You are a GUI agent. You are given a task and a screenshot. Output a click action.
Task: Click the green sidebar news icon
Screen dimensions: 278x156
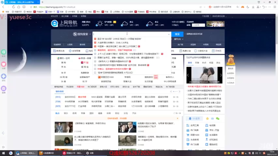point(3,52)
